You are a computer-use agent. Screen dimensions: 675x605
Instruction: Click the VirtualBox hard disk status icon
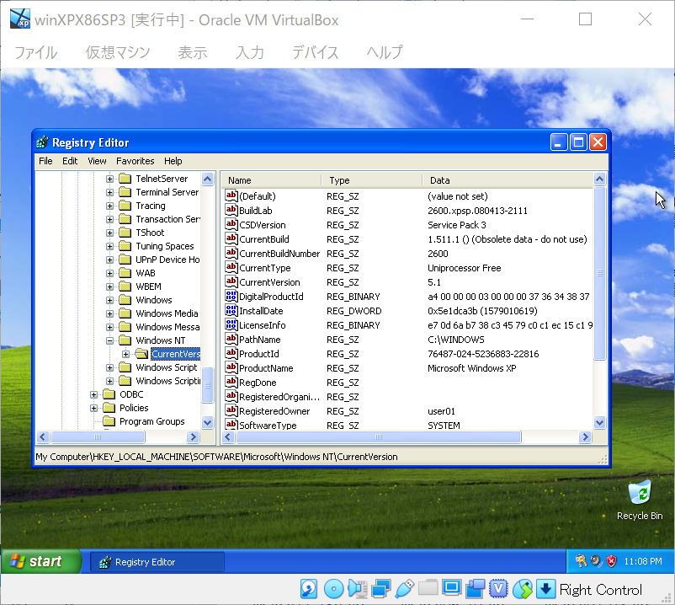point(309,589)
